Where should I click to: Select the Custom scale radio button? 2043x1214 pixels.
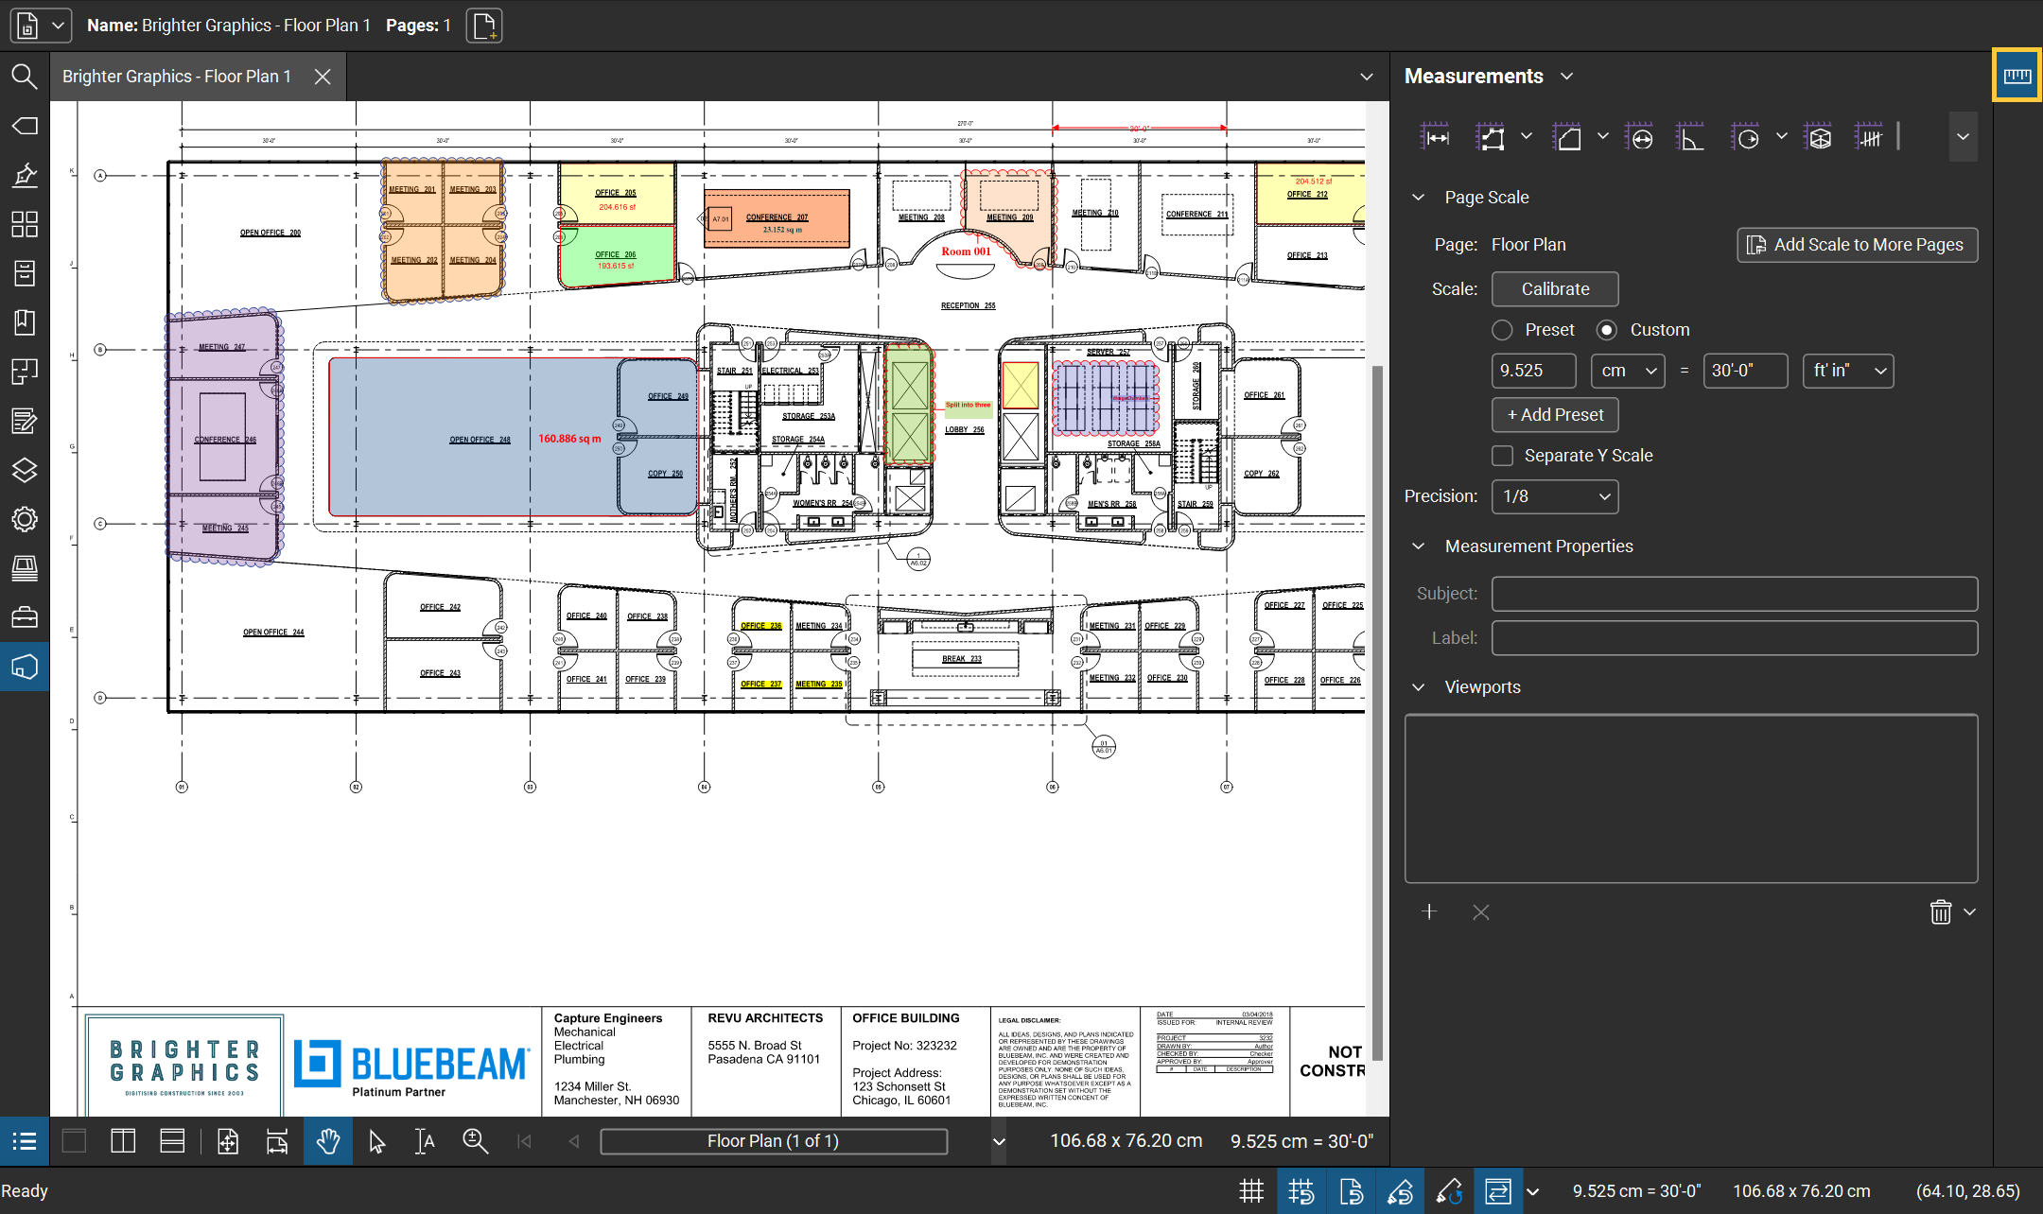click(x=1607, y=330)
